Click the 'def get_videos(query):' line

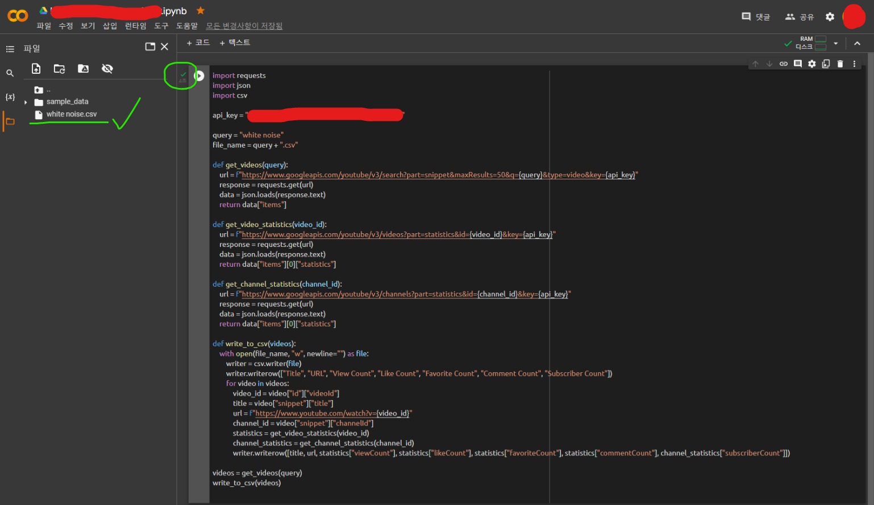pos(250,165)
